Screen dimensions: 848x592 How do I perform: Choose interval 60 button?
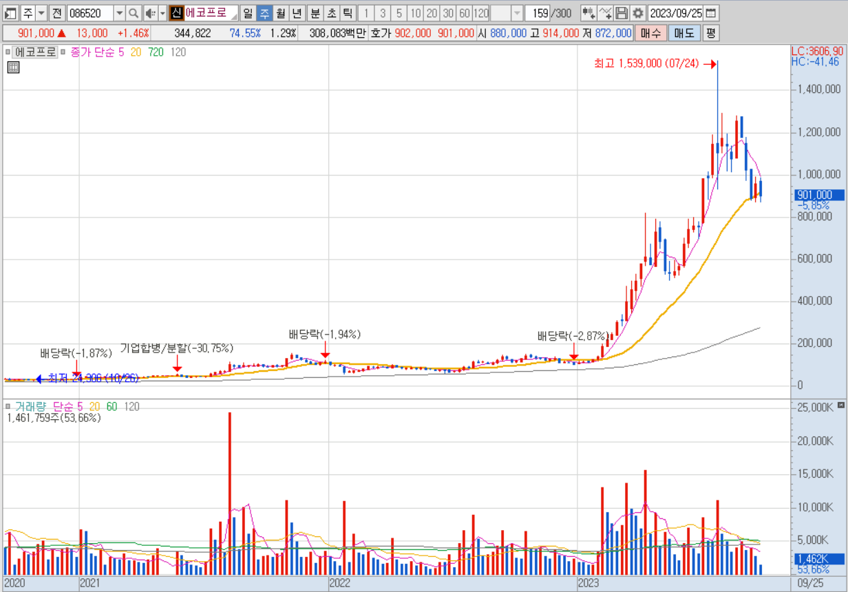click(465, 13)
